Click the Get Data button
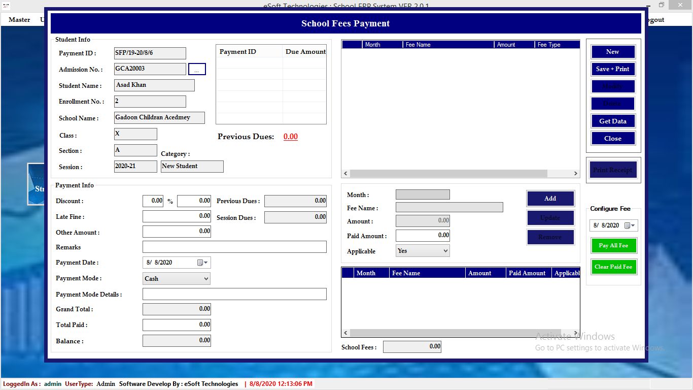Screen dimensions: 693x390 [x=613, y=121]
